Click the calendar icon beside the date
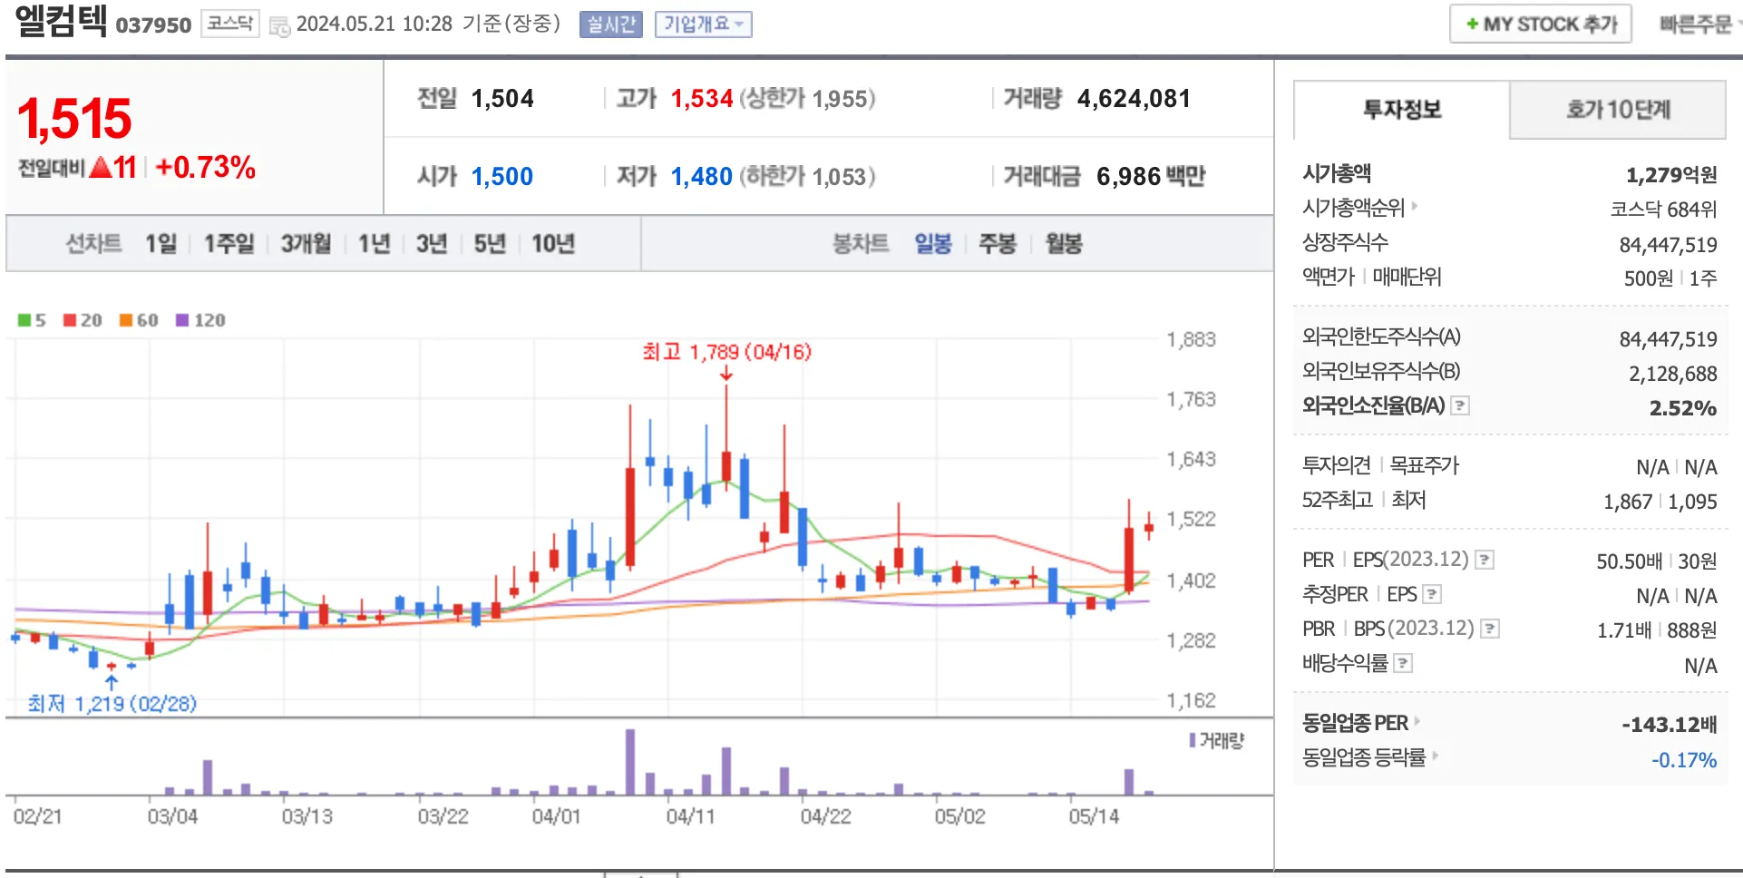This screenshot has width=1743, height=878. 280,26
